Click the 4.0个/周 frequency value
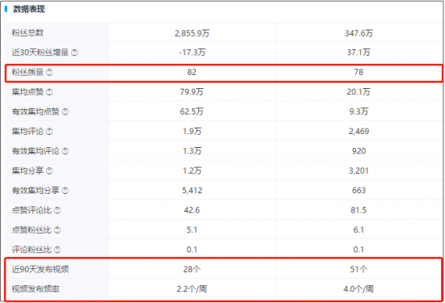The height and width of the screenshot is (303, 445). [x=358, y=289]
